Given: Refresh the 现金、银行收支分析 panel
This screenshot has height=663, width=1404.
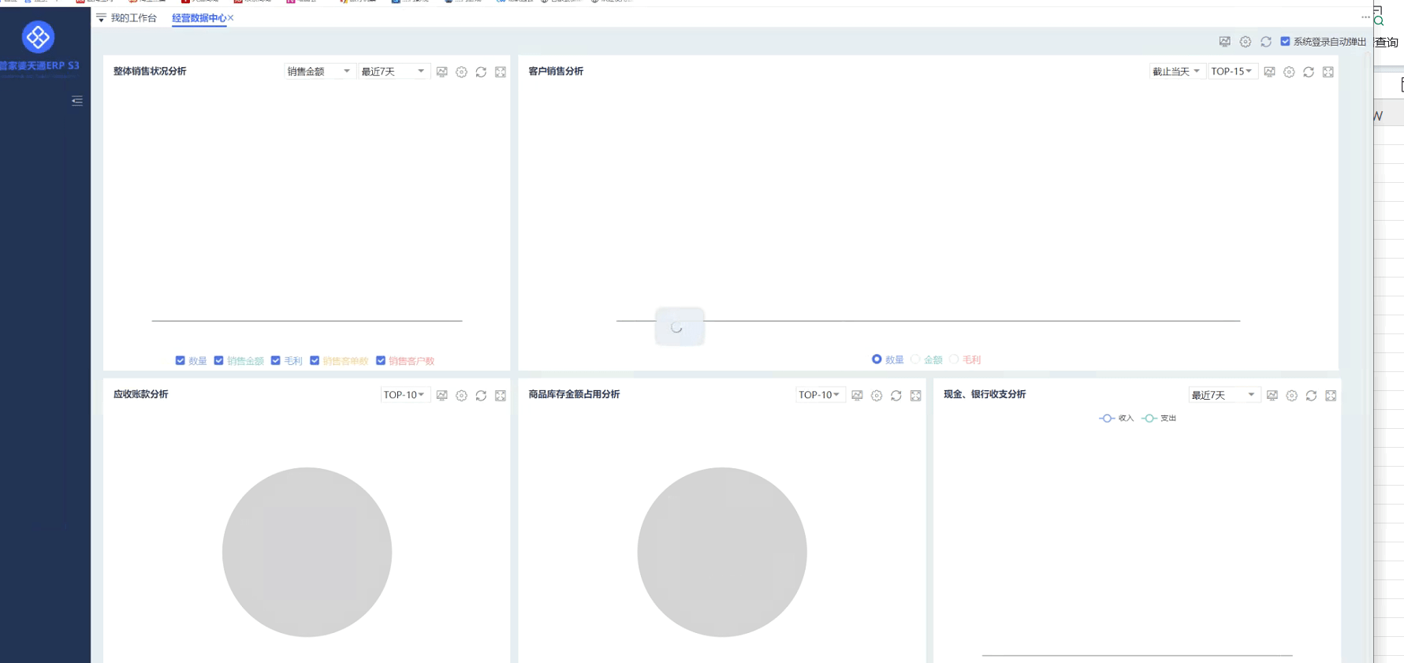Looking at the screenshot, I should 1311,396.
